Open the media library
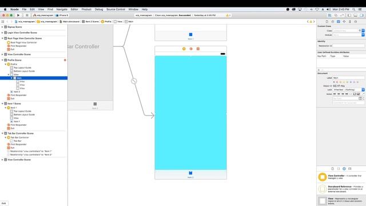Screen dimensions: 366x206 tap(349, 169)
